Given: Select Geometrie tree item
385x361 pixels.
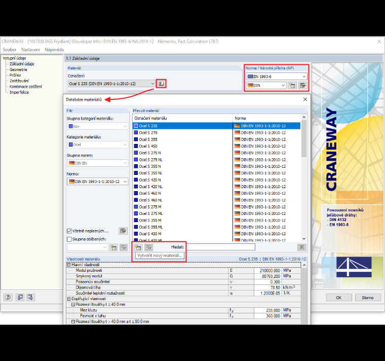Looking at the screenshot, I should (18, 69).
